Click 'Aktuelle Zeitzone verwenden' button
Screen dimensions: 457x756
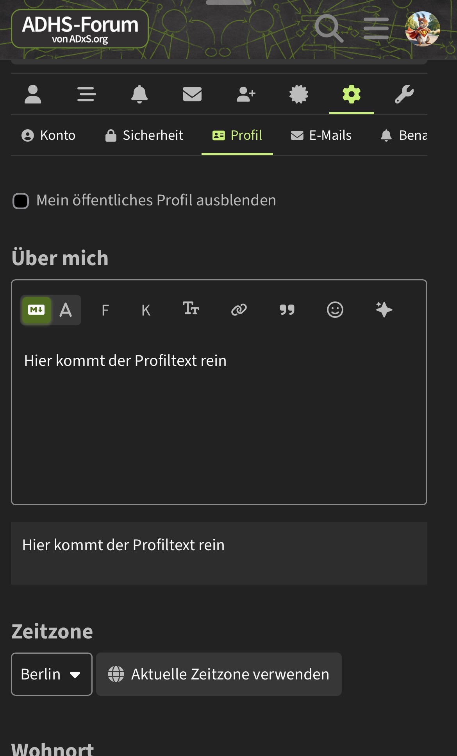click(x=219, y=674)
